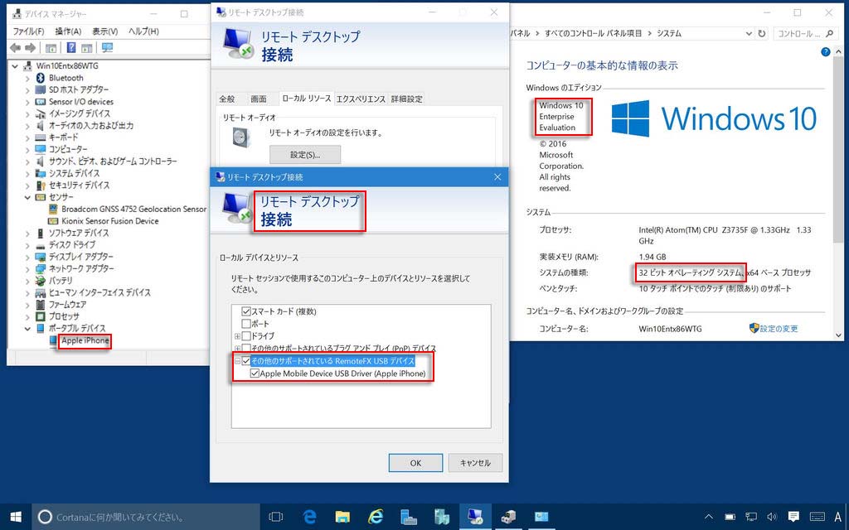This screenshot has height=530, width=849.
Task: Open the address bar history dropdown
Action: [x=749, y=33]
